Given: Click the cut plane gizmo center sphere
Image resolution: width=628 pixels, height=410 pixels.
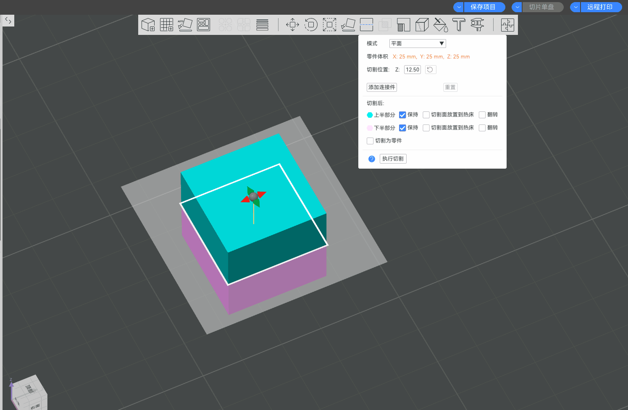Looking at the screenshot, I should click(x=253, y=196).
